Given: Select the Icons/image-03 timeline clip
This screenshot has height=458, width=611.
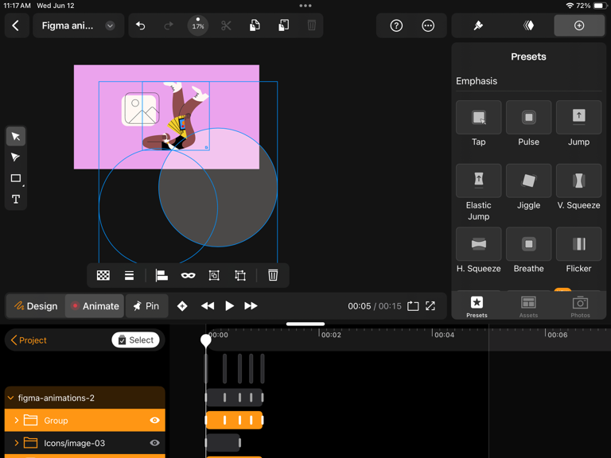Looking at the screenshot, I should click(x=224, y=443).
